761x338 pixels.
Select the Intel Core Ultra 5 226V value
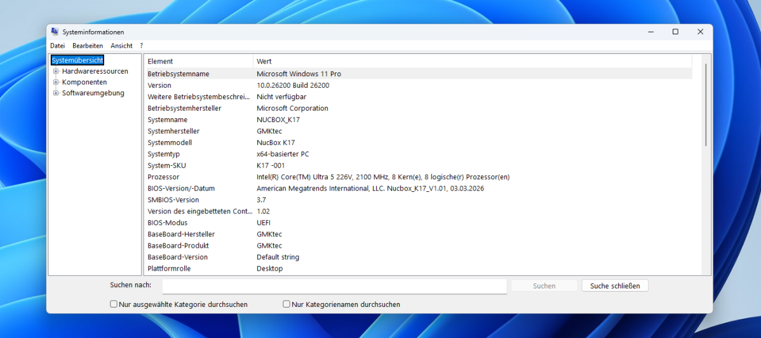[383, 177]
